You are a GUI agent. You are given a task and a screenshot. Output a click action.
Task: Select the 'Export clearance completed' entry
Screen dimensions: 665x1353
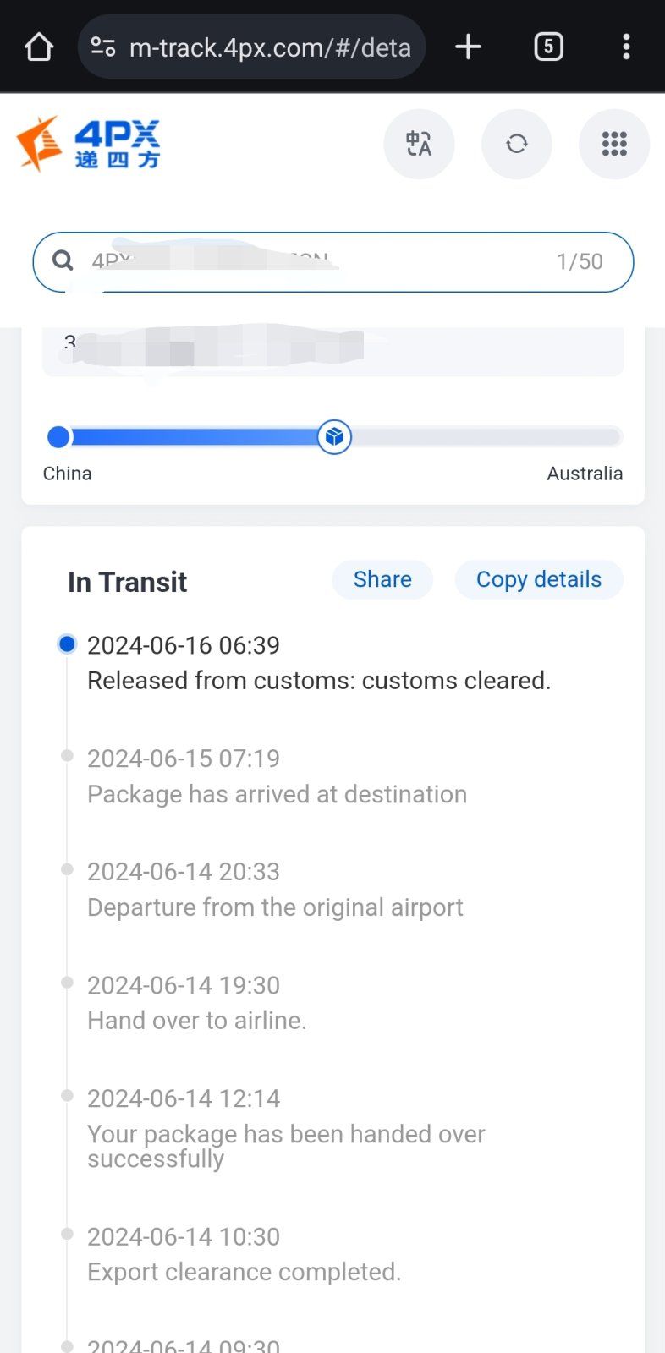point(244,1272)
